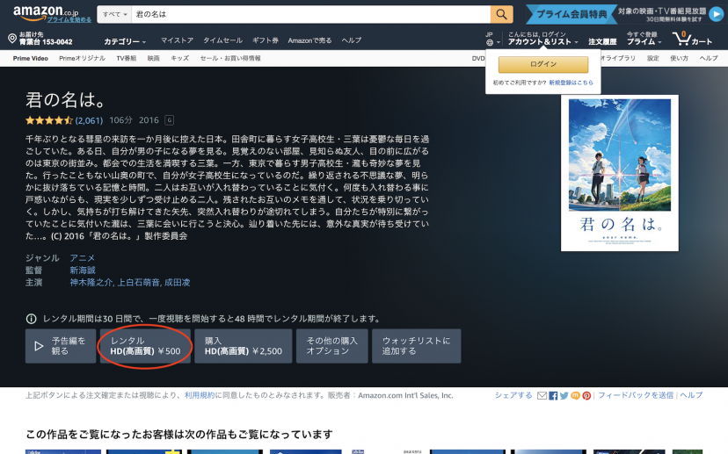Click director 新海誠 link
Screen dimensions: 728x454
pyautogui.click(x=83, y=270)
